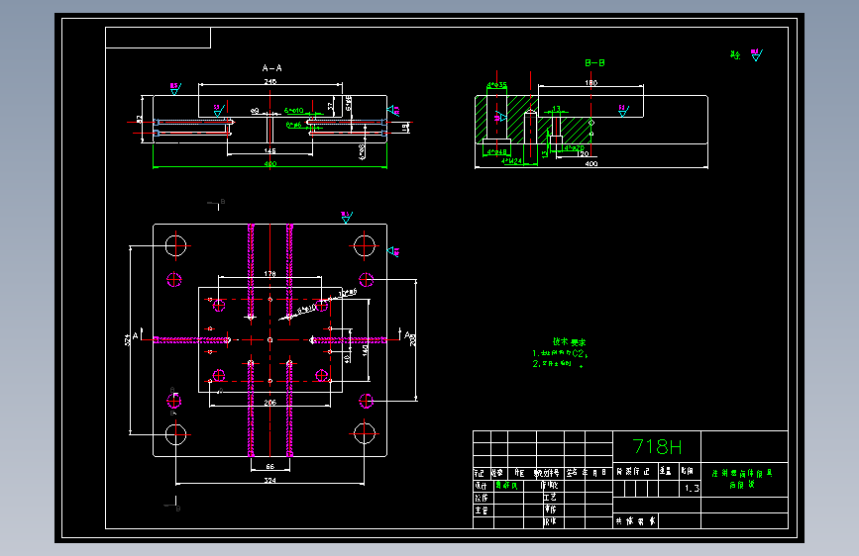Click the B-B section view title
The image size is (859, 556).
point(594,63)
